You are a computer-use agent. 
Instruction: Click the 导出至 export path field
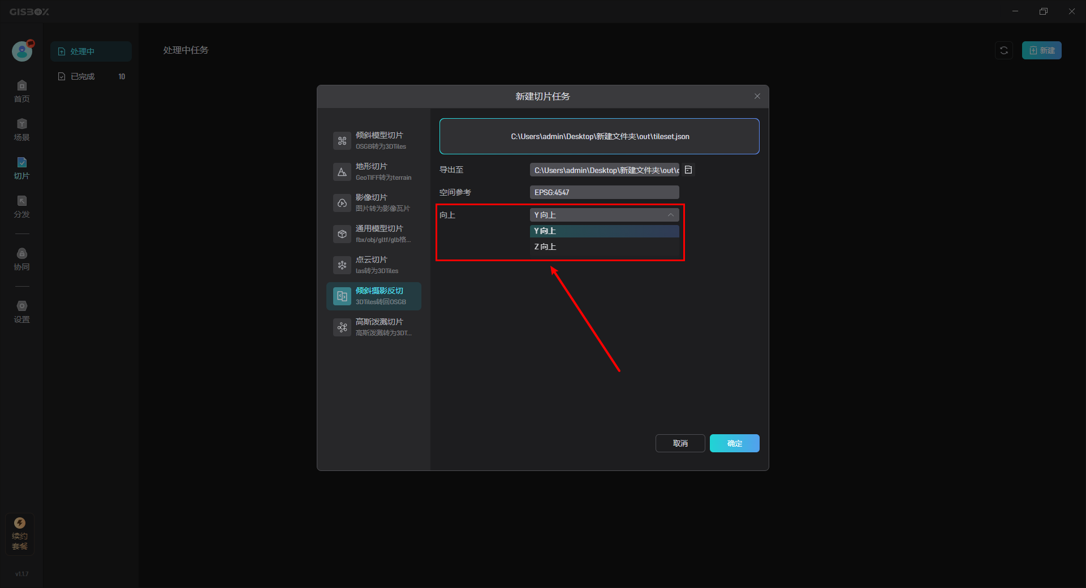[x=604, y=170]
